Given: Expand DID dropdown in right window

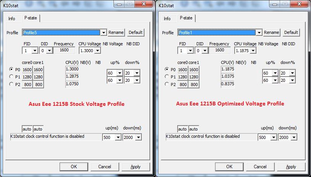Looking at the screenshot, I should tap(205, 51).
